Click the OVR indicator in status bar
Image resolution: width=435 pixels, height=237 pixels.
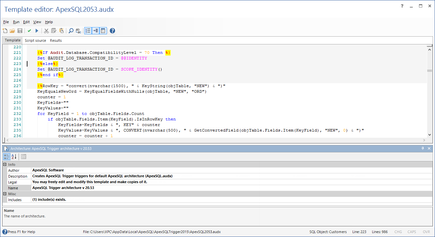426,232
